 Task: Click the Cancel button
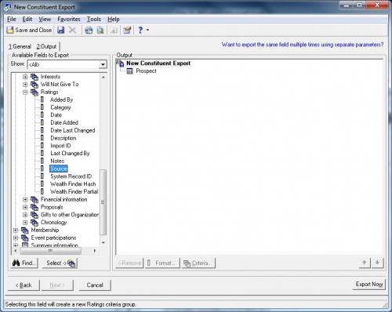tap(95, 285)
